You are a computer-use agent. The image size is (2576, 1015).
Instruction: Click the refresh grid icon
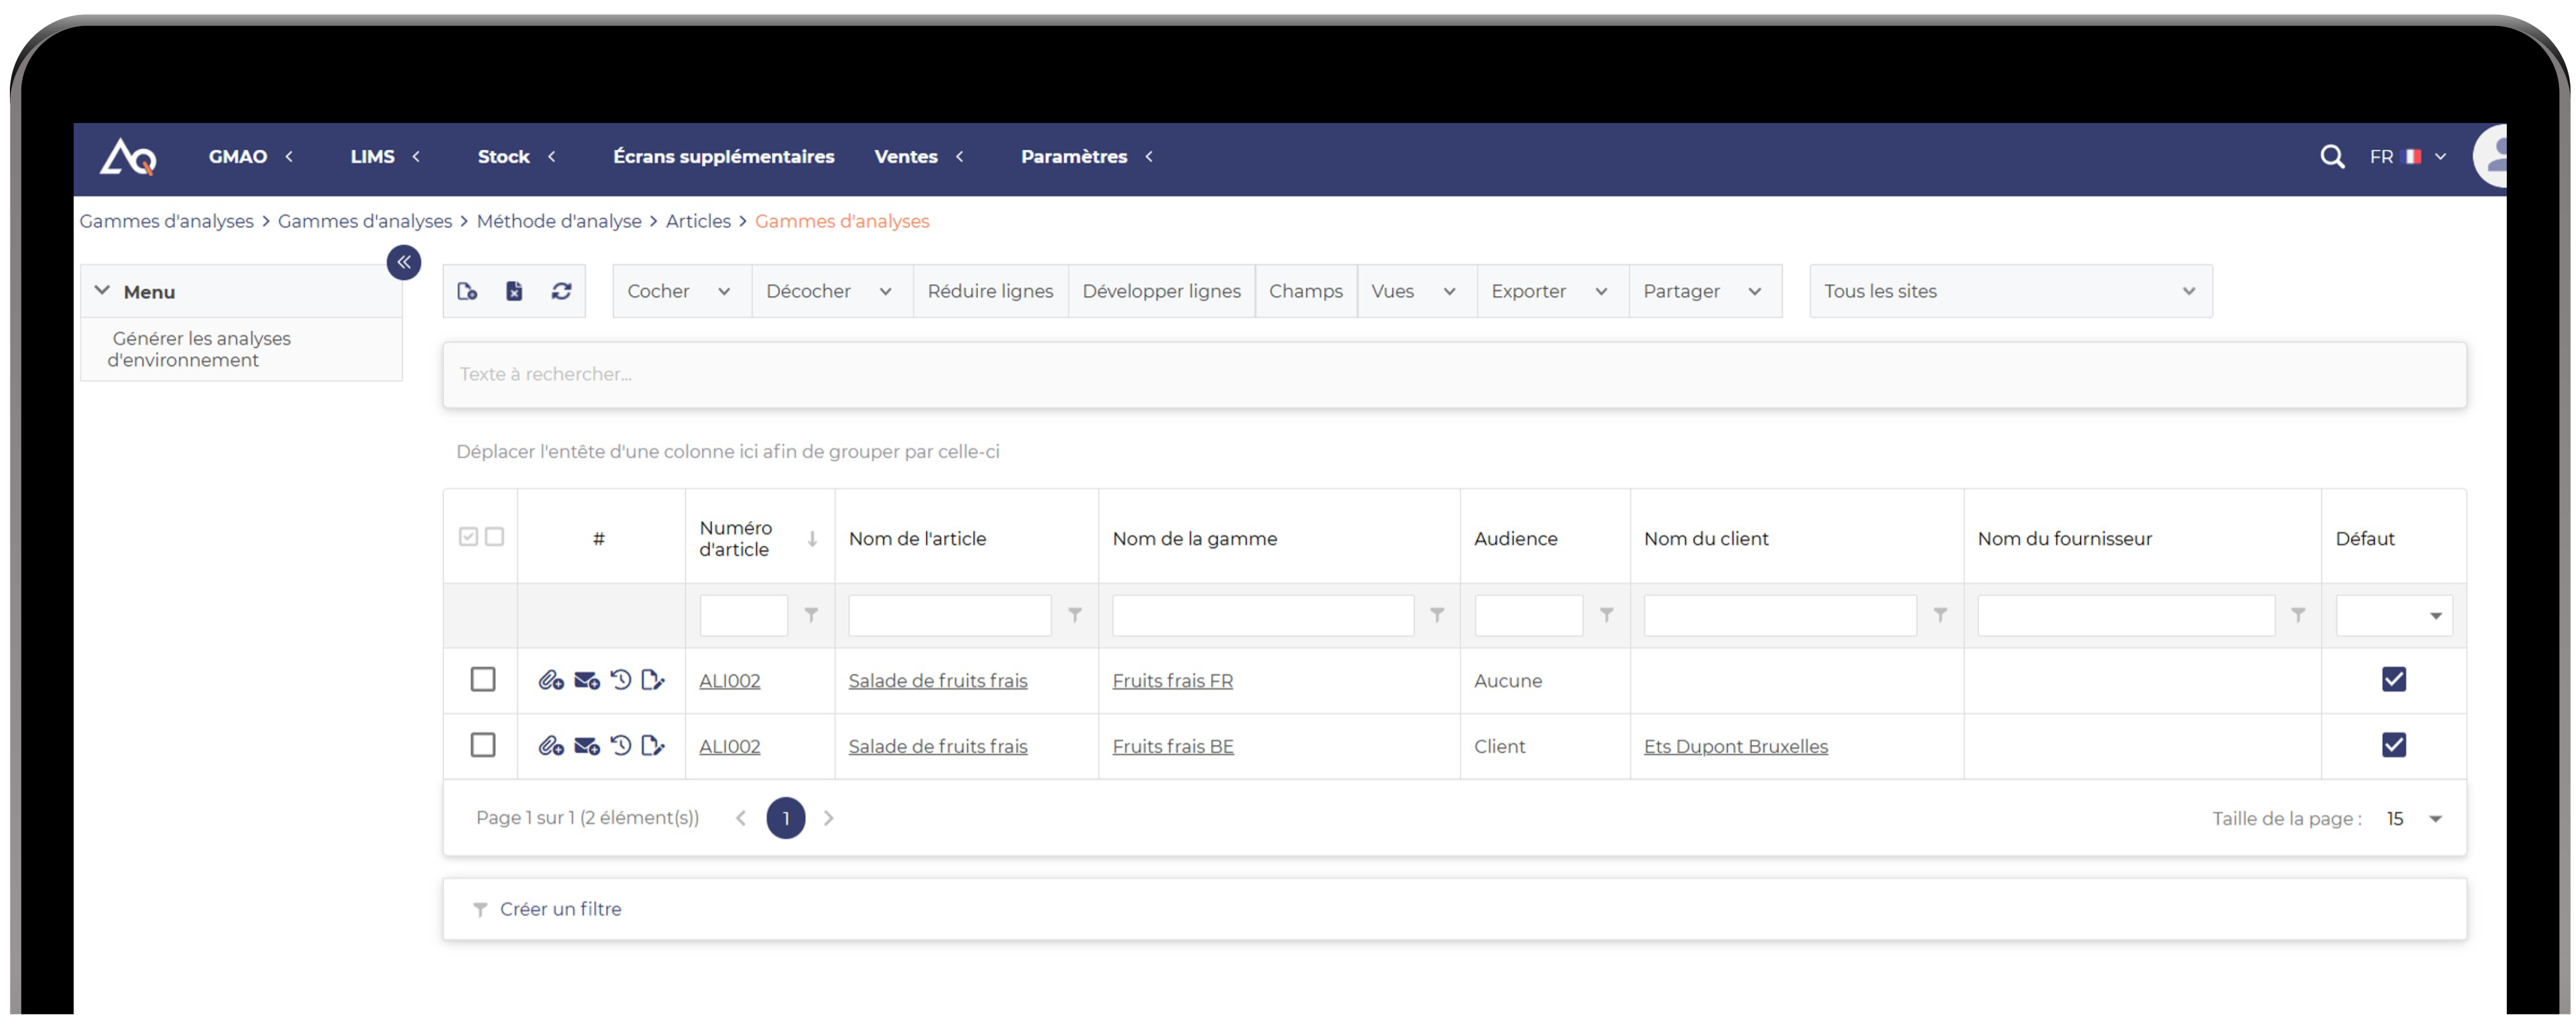[x=561, y=291]
